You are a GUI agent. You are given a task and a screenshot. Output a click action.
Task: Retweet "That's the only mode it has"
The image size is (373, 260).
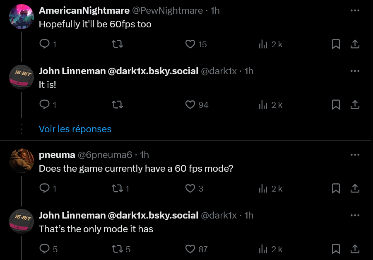click(118, 249)
